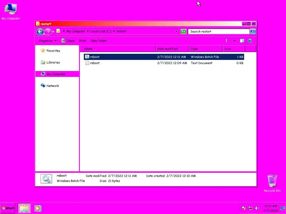This screenshot has width=286, height=214.
Task: Sort by Date modified column
Action: coord(173,49)
